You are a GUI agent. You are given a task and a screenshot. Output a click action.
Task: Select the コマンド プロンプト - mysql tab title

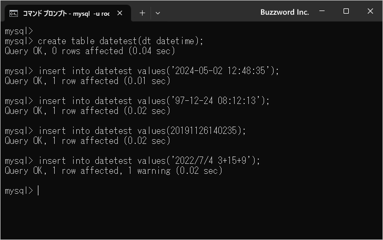pos(66,13)
